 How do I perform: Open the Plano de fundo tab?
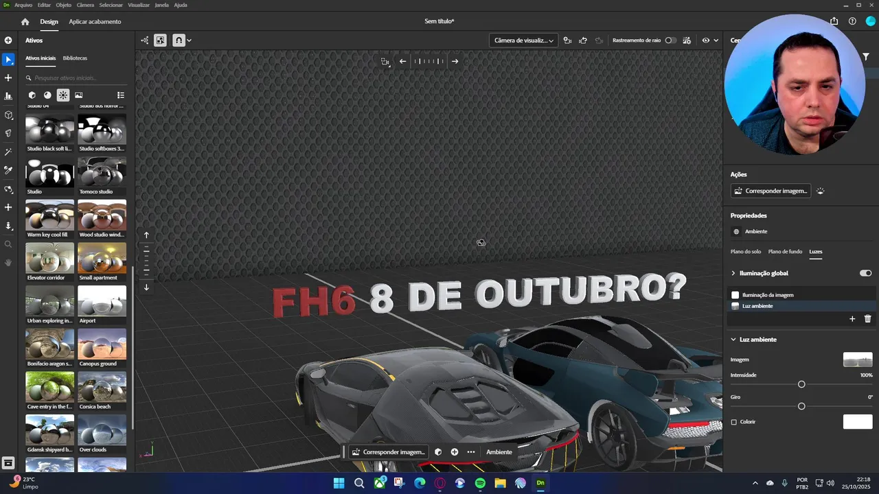[785, 252]
